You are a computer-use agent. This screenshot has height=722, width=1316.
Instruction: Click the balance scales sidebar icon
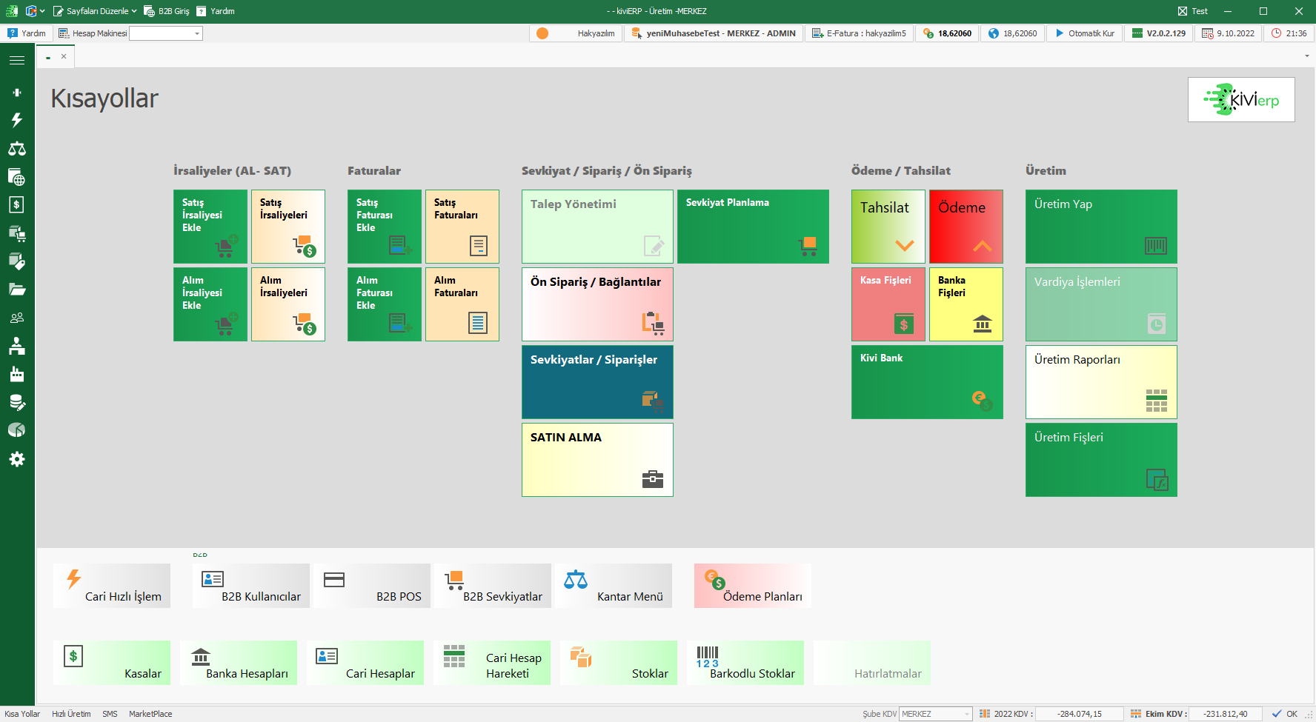(17, 149)
